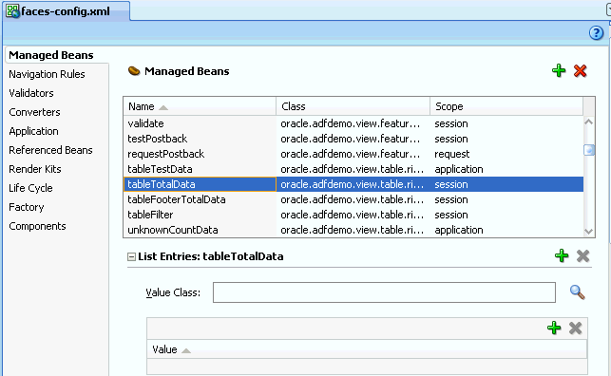
Task: Open the Managed Beans section tab
Action: click(x=51, y=55)
